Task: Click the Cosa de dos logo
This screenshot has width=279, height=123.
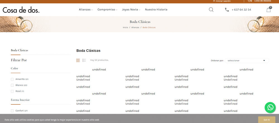Action: tap(21, 10)
